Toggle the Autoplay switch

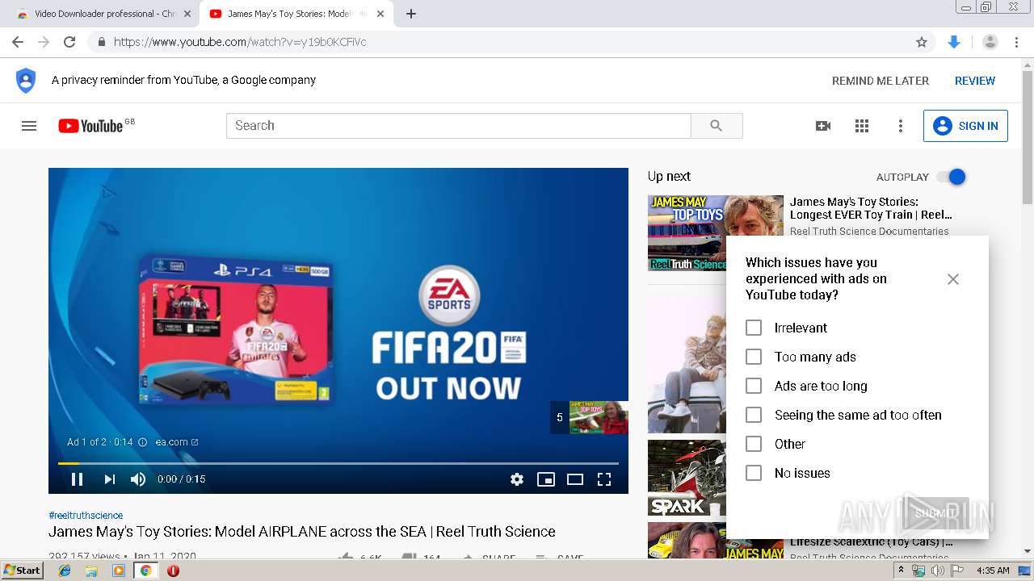[x=951, y=177]
